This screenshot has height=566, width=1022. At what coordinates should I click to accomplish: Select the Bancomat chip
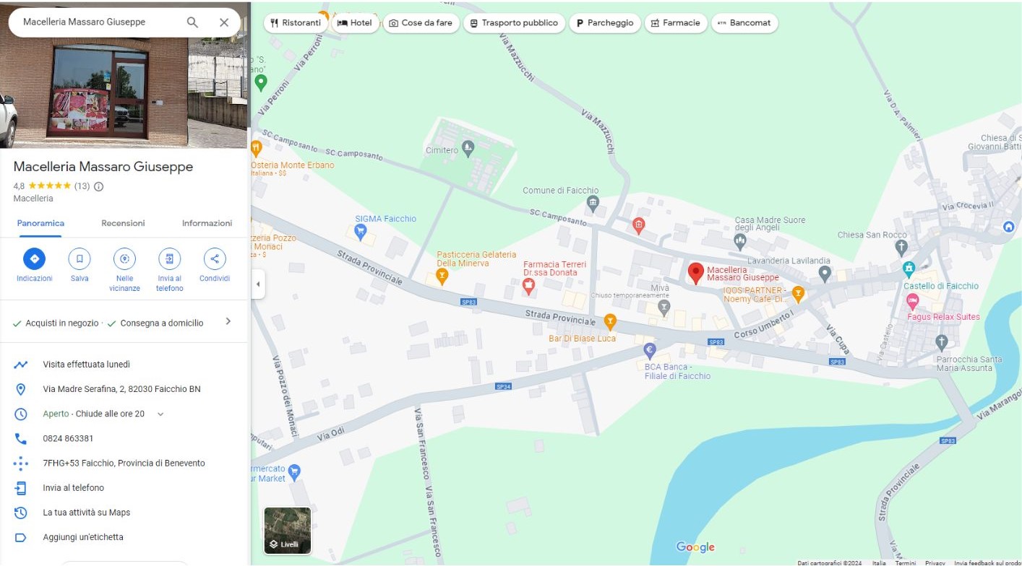point(744,23)
